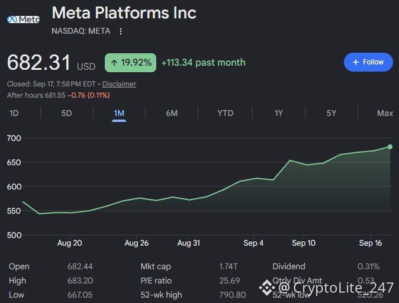The width and height of the screenshot is (399, 303).
Task: Click the Binance watermark logo
Action: [x=266, y=288]
